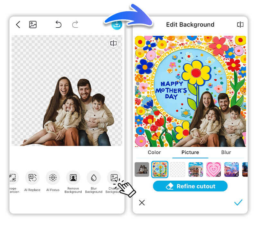Switch to the Blur tab

[226, 152]
